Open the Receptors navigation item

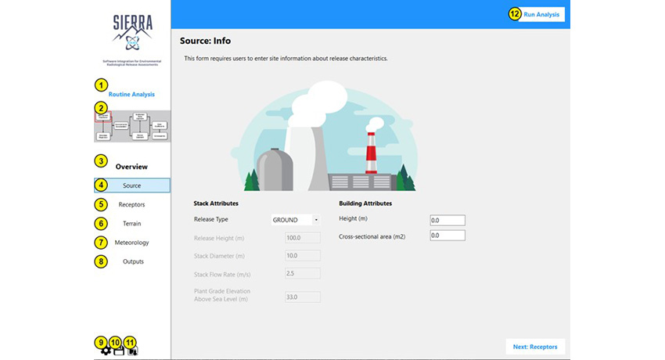click(x=132, y=204)
